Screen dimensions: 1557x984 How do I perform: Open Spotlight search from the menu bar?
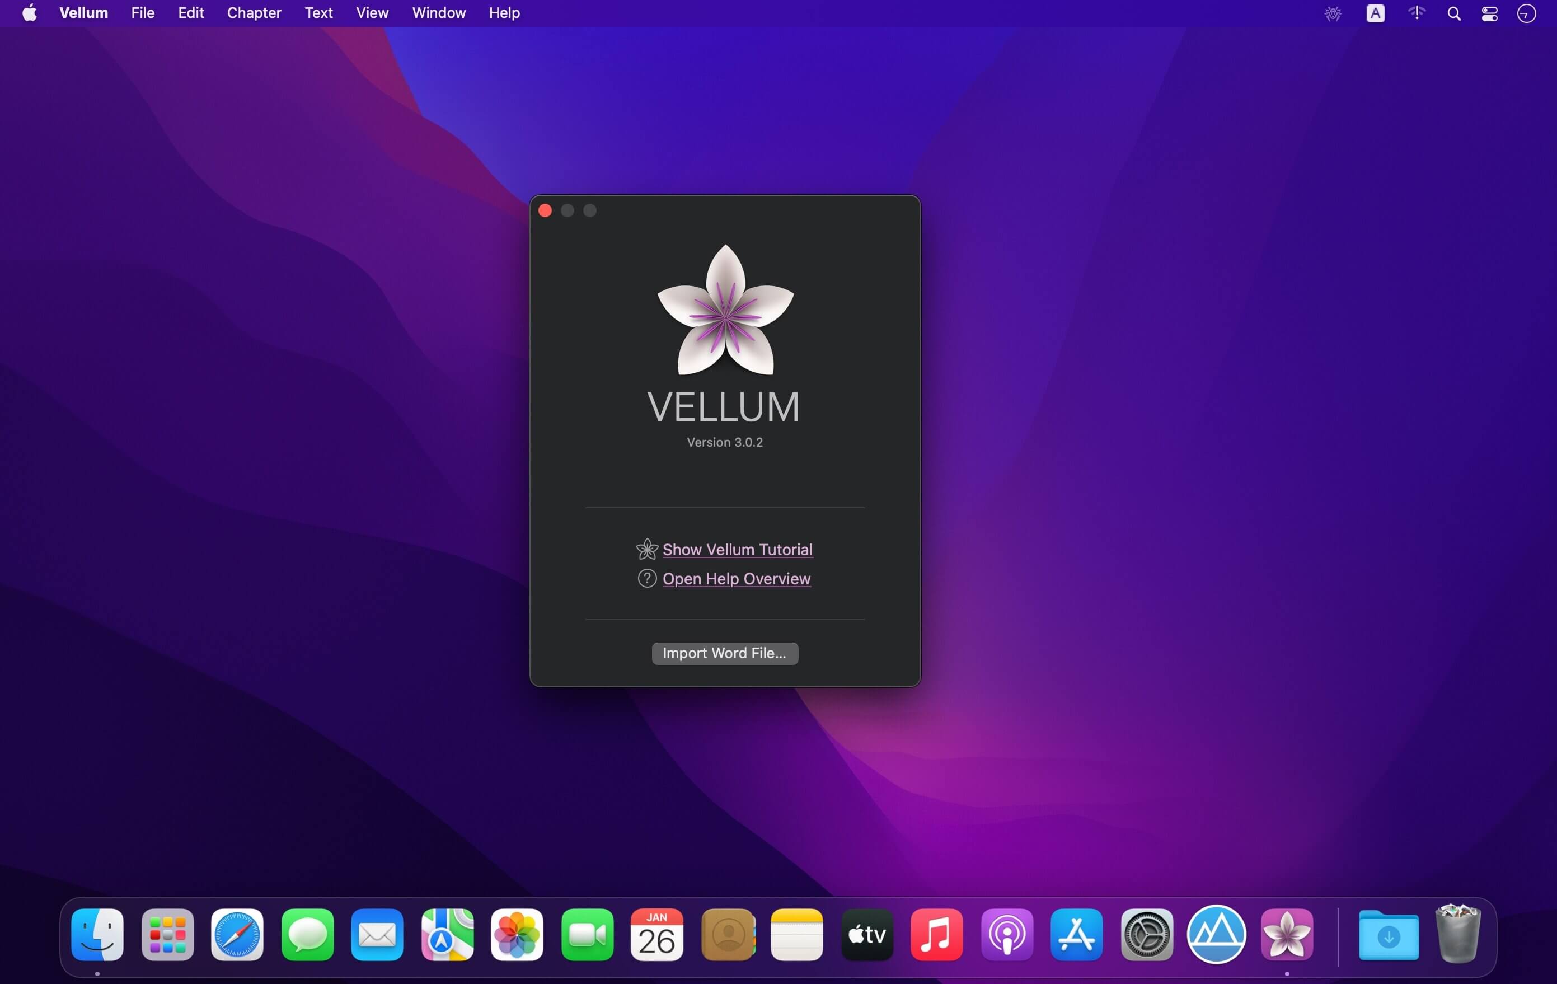[1453, 13]
